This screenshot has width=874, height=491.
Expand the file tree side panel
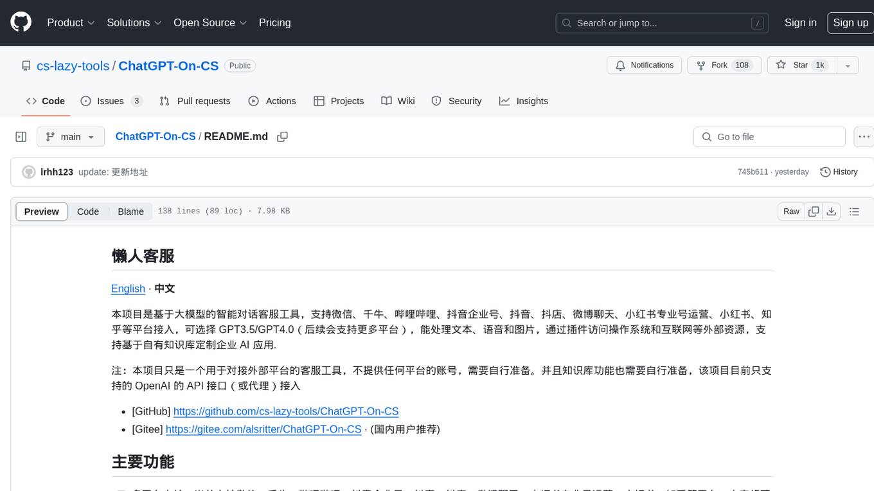(x=21, y=137)
